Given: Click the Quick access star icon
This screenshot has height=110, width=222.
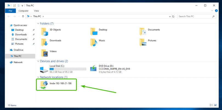Looking at the screenshot, I should (11, 25).
